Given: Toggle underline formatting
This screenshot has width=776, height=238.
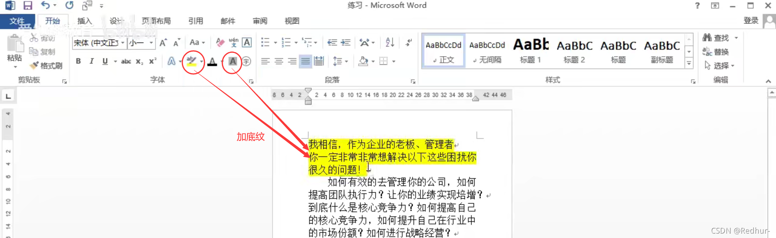Looking at the screenshot, I should (105, 61).
